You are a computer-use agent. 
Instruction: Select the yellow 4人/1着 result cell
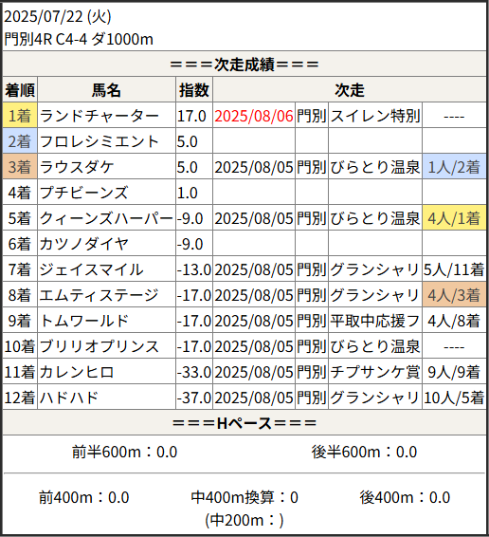(454, 218)
